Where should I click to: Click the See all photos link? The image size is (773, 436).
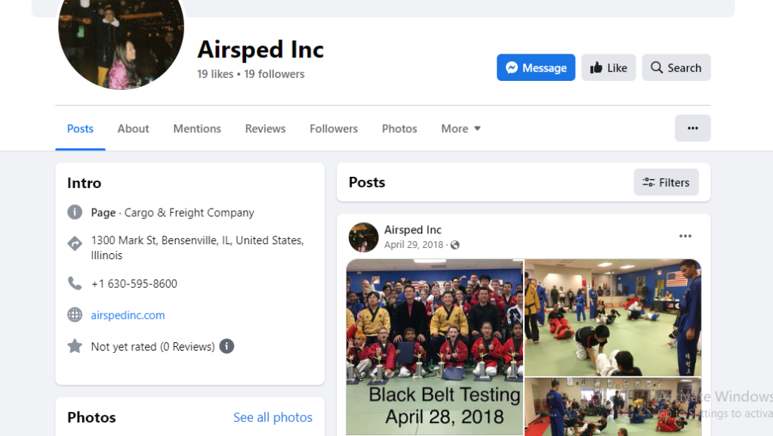pos(273,417)
